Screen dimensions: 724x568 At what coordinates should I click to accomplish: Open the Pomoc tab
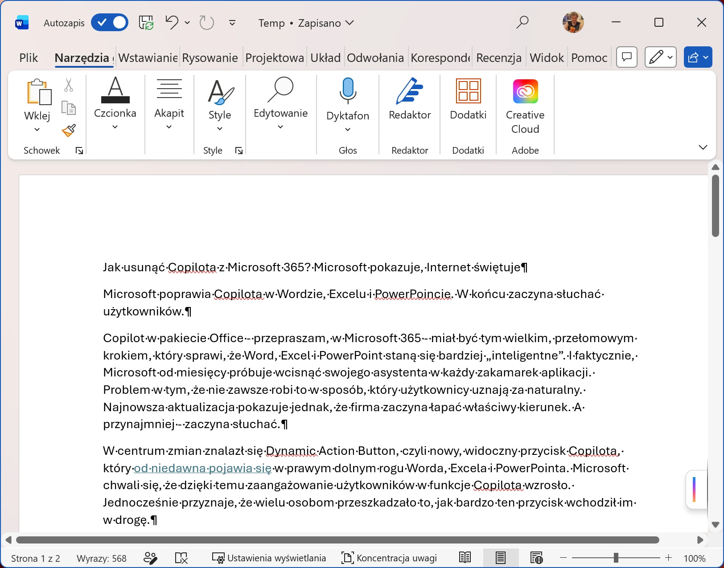pos(589,58)
